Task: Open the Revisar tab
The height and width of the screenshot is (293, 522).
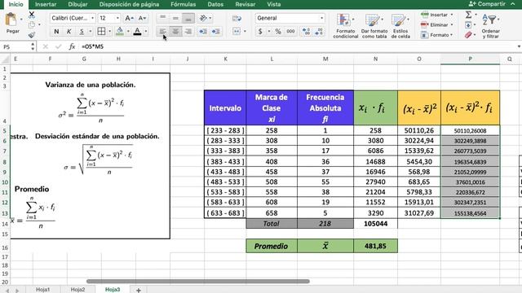Action: (245, 4)
